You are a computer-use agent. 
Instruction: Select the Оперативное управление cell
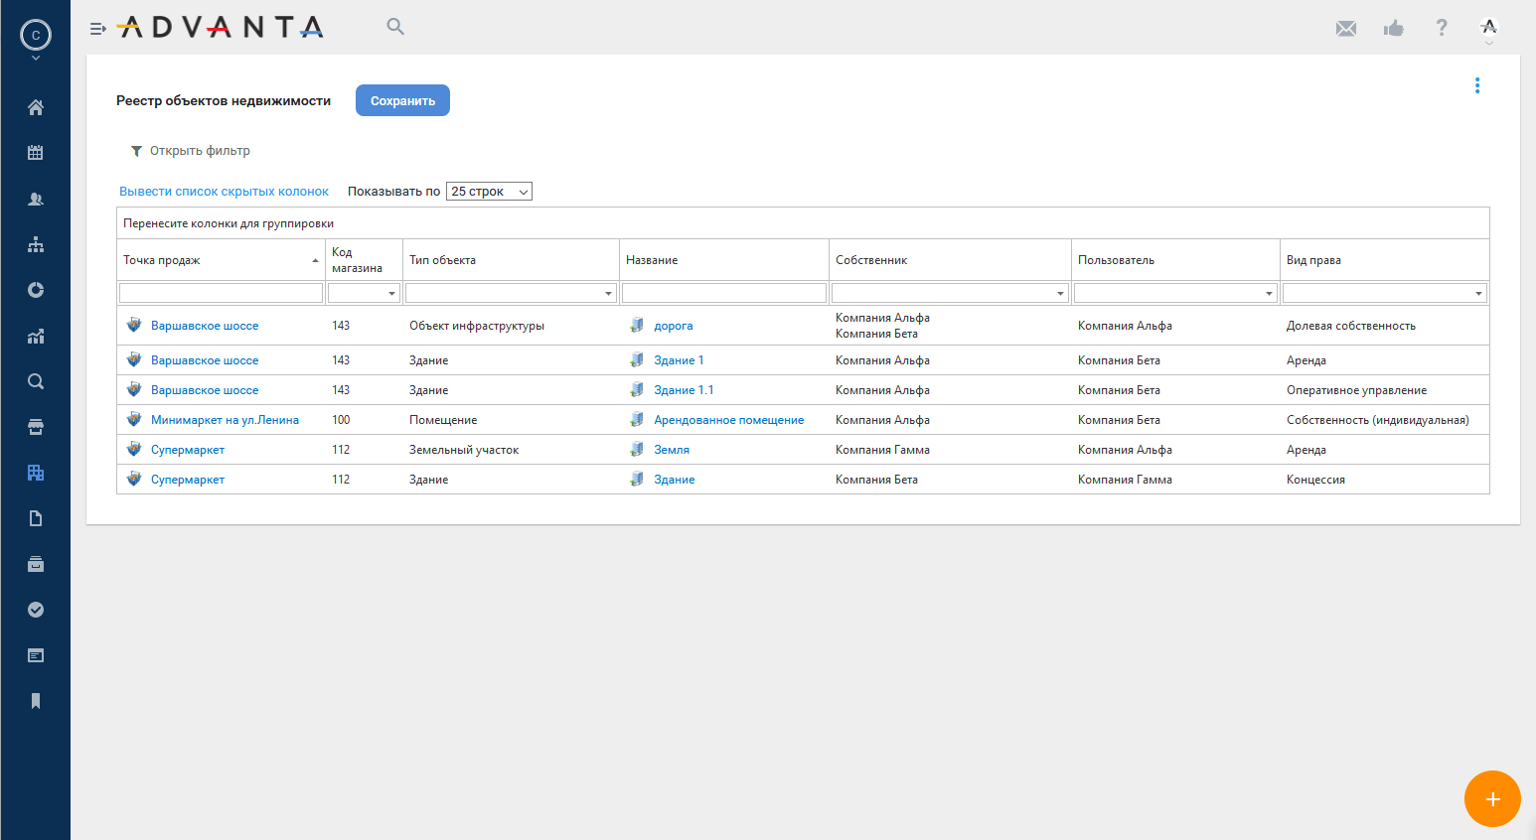[x=1385, y=390]
